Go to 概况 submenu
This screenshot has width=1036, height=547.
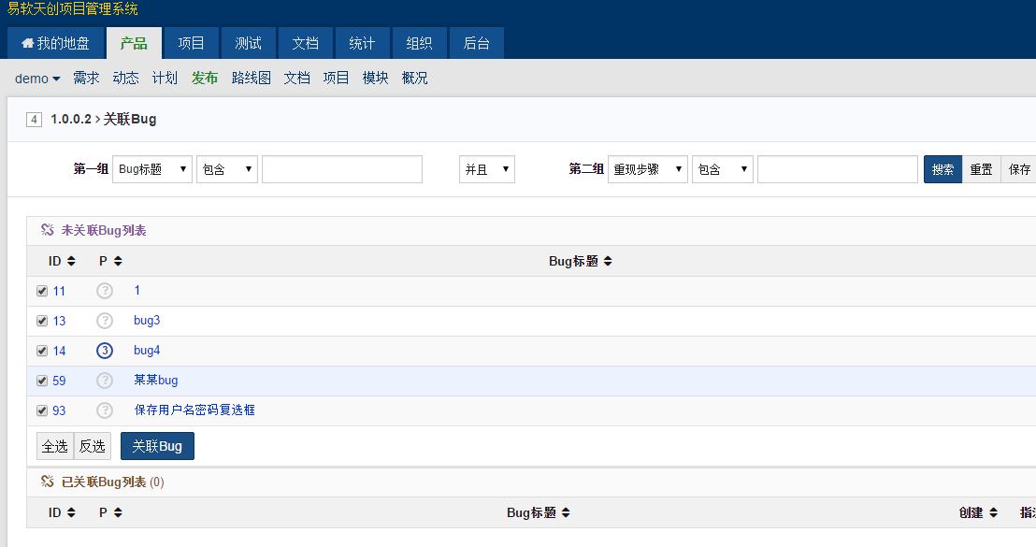click(414, 78)
